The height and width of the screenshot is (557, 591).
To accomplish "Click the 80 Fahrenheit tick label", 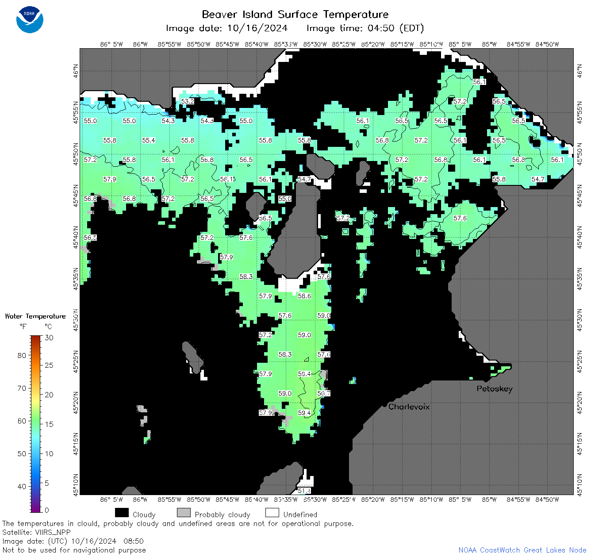I will tap(22, 355).
